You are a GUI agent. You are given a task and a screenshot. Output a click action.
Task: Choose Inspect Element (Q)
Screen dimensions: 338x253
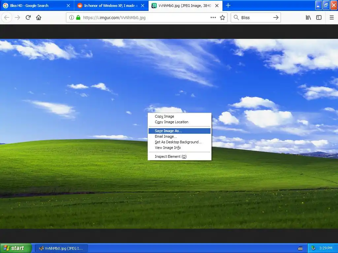coord(180,156)
